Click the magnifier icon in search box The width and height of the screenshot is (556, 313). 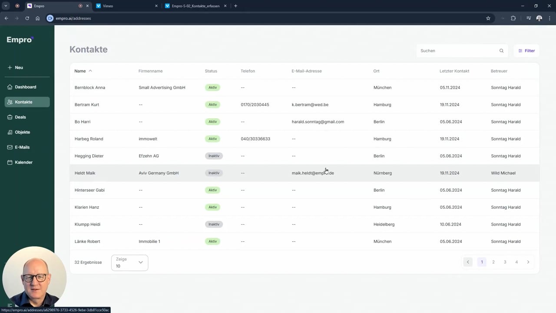[x=501, y=51]
